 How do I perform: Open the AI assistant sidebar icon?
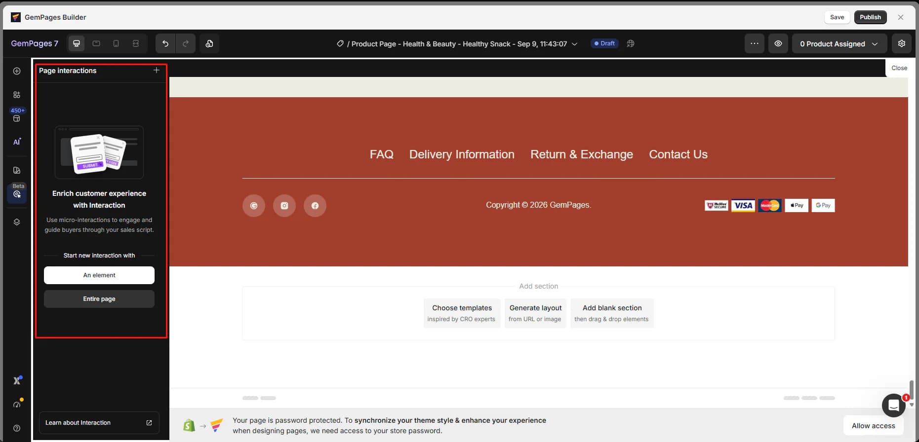[17, 142]
